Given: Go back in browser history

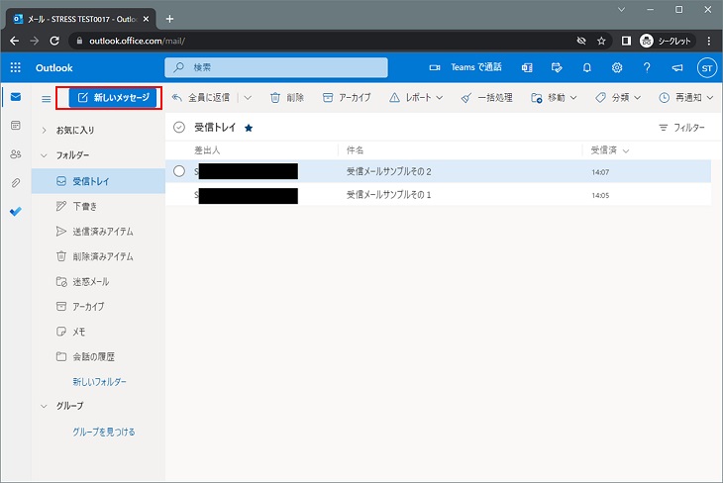Looking at the screenshot, I should (x=14, y=41).
